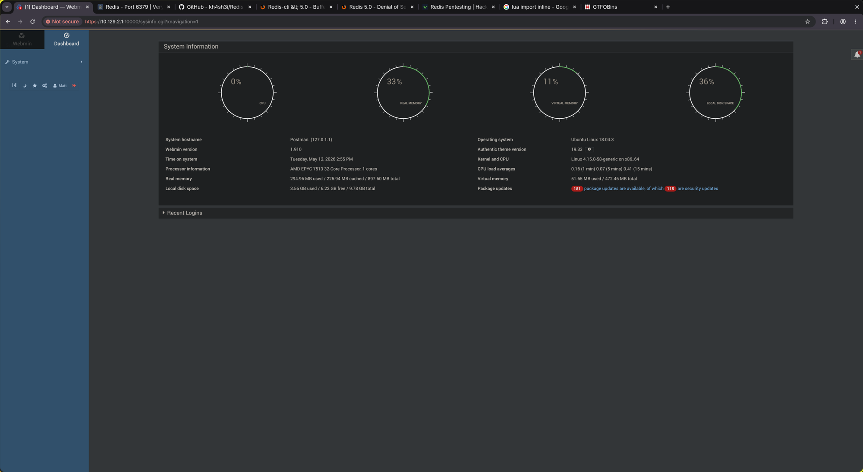863x472 pixels.
Task: Switch to the Dashboard tab in sidebar
Action: (66, 39)
